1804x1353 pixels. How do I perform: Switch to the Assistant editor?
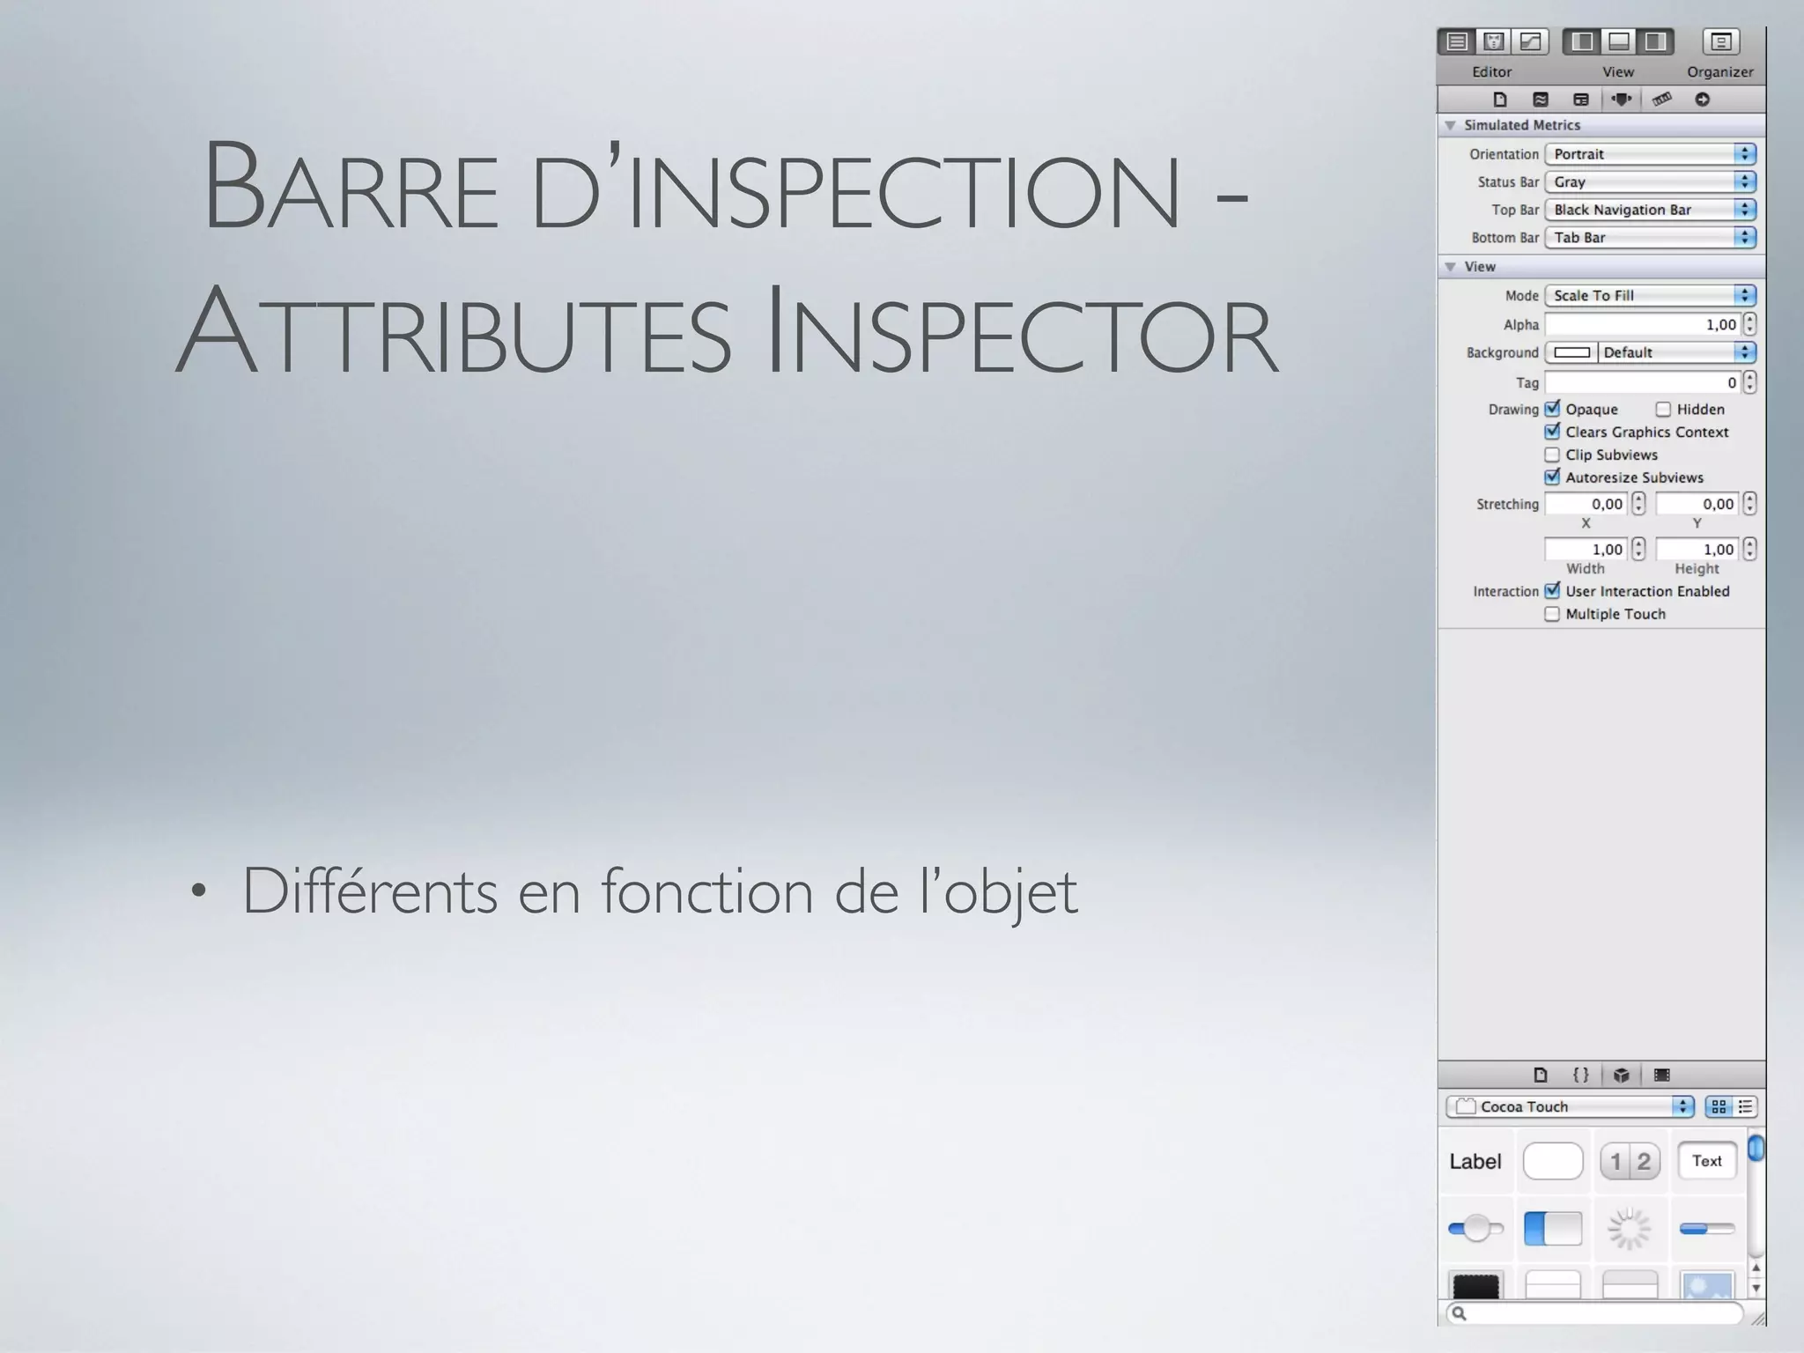(1494, 41)
